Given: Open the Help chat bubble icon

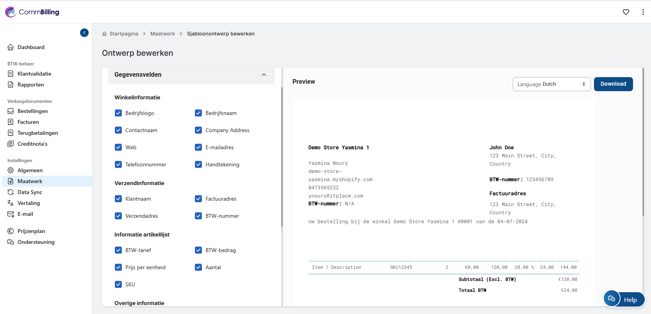Looking at the screenshot, I should [612, 299].
